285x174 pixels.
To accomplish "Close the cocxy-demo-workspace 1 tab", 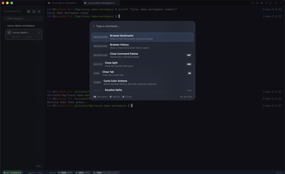I will [x=80, y=3].
